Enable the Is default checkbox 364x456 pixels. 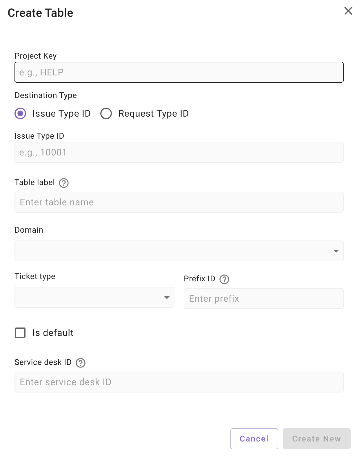(x=20, y=333)
